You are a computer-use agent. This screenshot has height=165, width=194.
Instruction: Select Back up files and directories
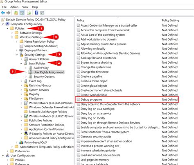click(98, 58)
